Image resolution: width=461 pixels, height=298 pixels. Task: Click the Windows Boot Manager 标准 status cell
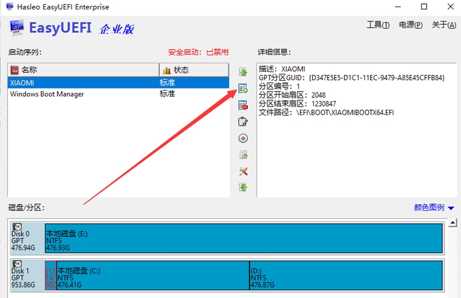[x=167, y=94]
